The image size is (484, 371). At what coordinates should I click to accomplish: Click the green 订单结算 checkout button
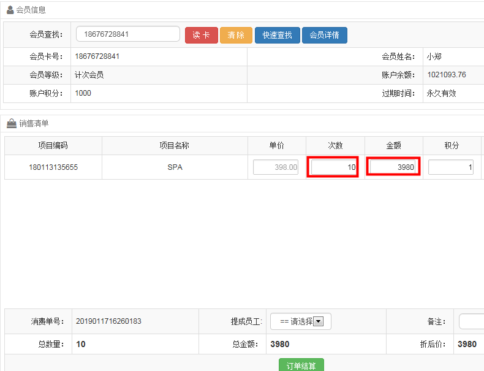(301, 365)
